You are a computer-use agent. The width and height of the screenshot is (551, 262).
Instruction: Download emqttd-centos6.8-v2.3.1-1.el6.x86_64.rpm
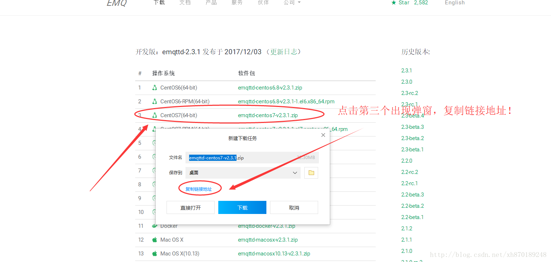tap(286, 102)
